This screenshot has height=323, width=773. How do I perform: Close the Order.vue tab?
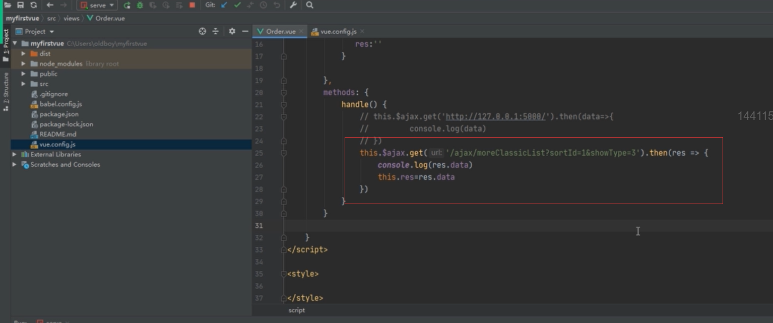coord(301,31)
